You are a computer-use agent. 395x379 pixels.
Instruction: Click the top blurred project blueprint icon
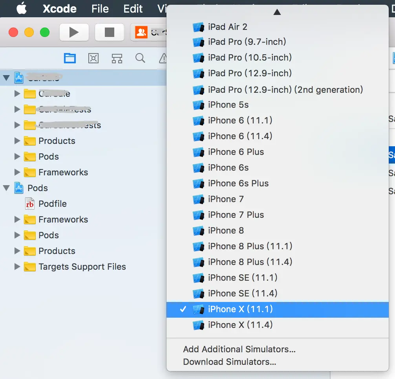[x=19, y=77]
